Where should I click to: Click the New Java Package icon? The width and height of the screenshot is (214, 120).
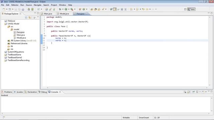pyautogui.click(x=80, y=9)
